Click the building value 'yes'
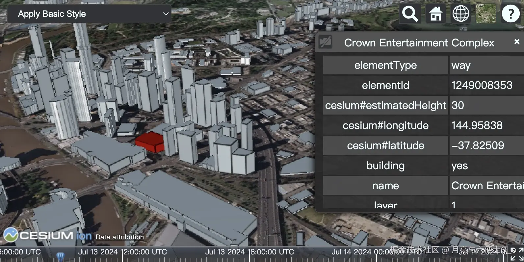The height and width of the screenshot is (262, 524). [459, 166]
